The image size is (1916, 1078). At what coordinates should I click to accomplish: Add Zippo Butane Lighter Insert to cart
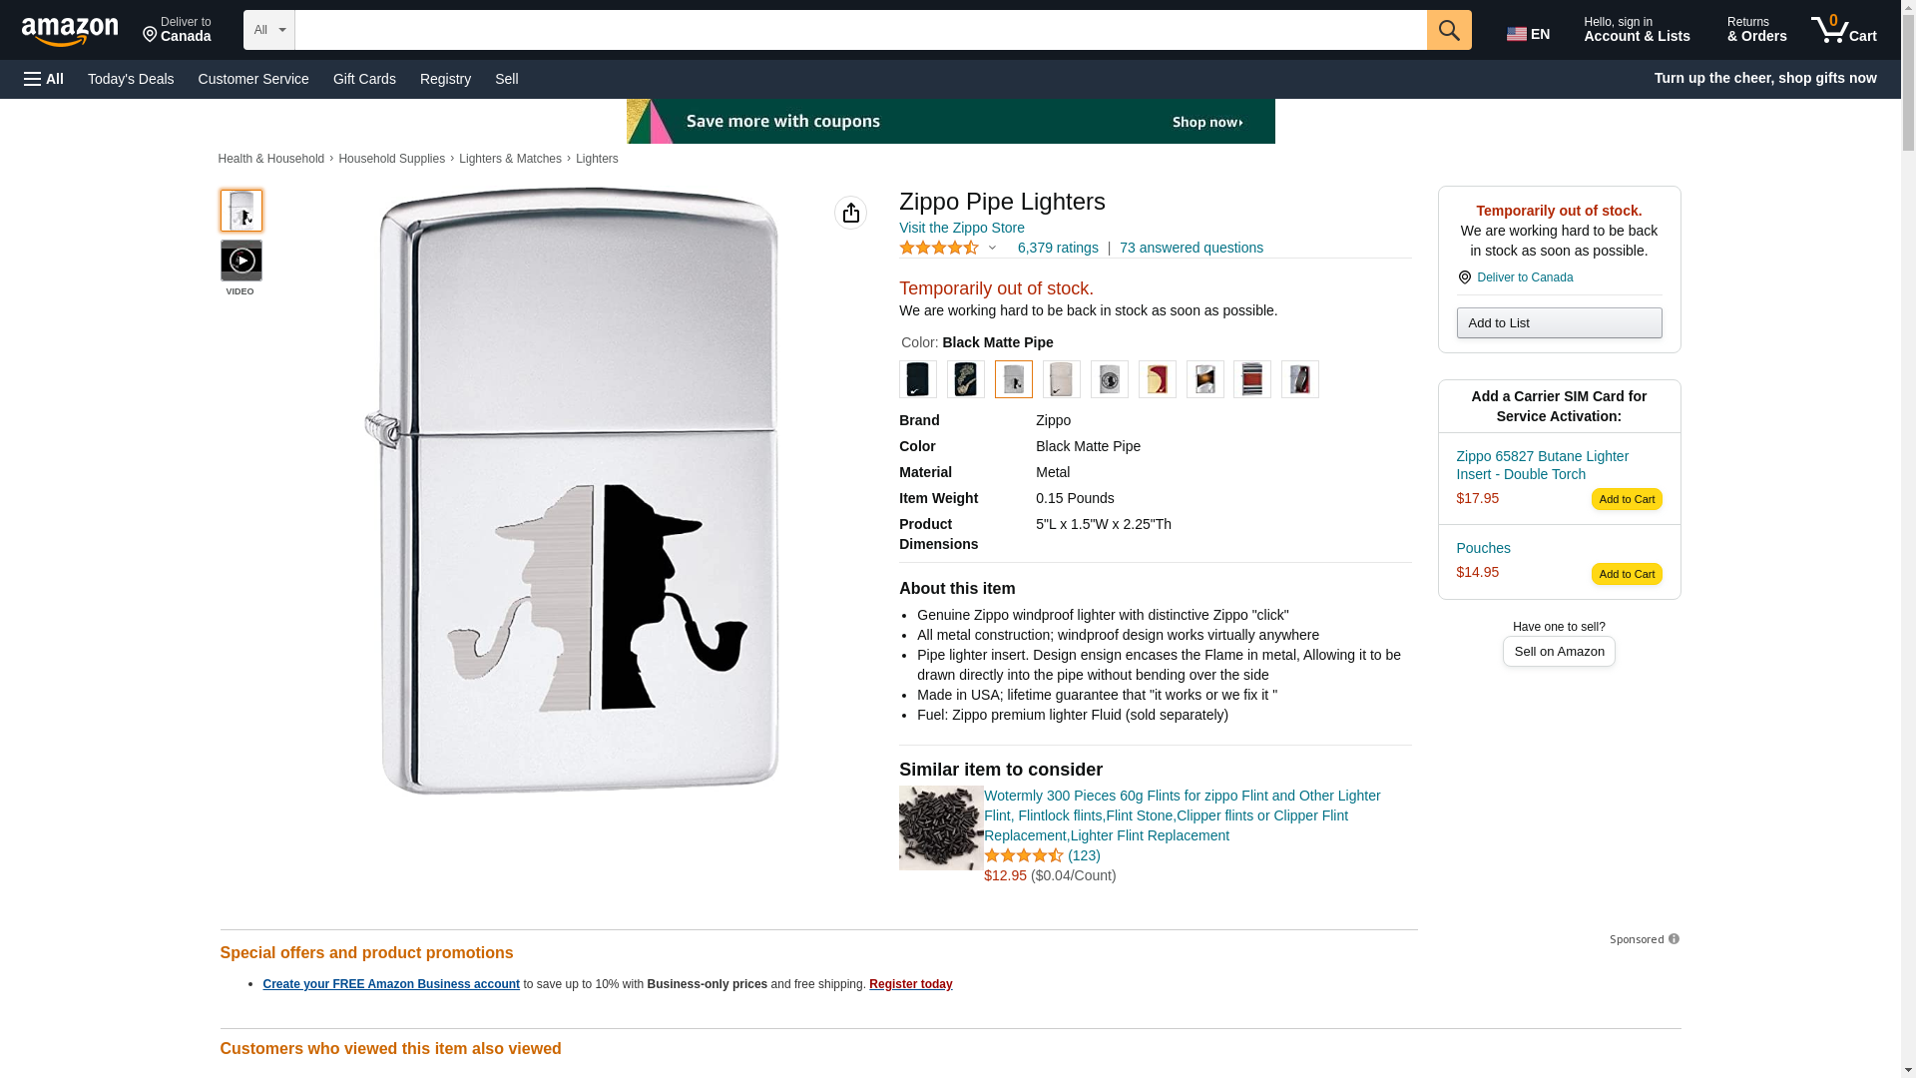pos(1627,499)
